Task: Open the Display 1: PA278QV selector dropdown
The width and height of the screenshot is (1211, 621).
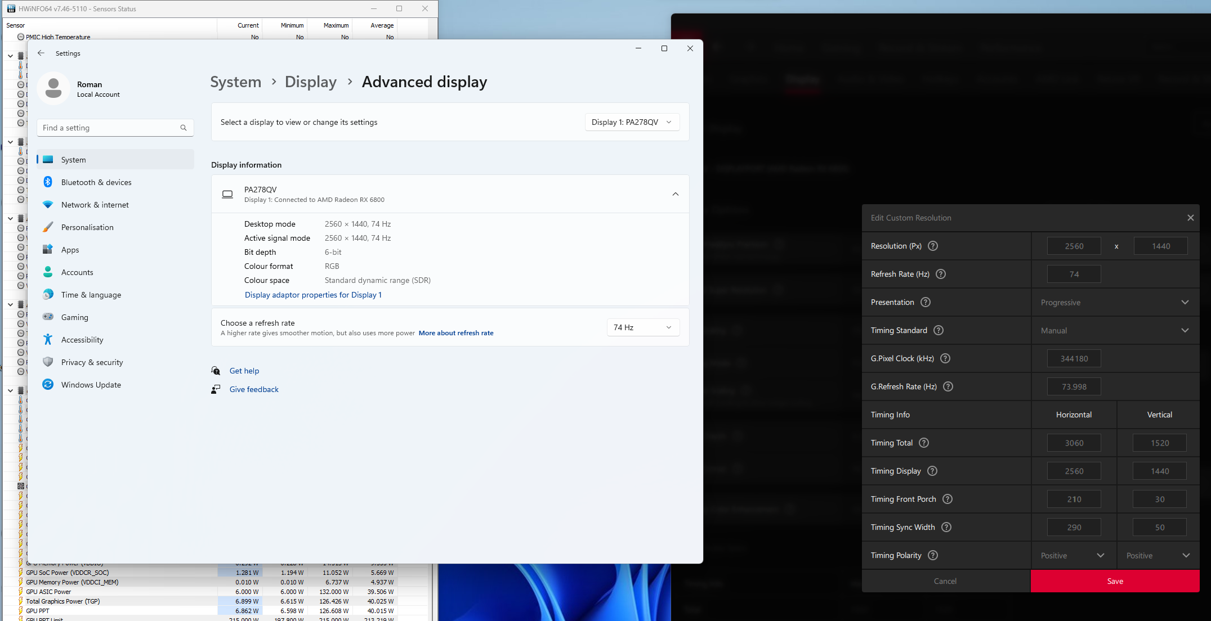Action: coord(632,122)
